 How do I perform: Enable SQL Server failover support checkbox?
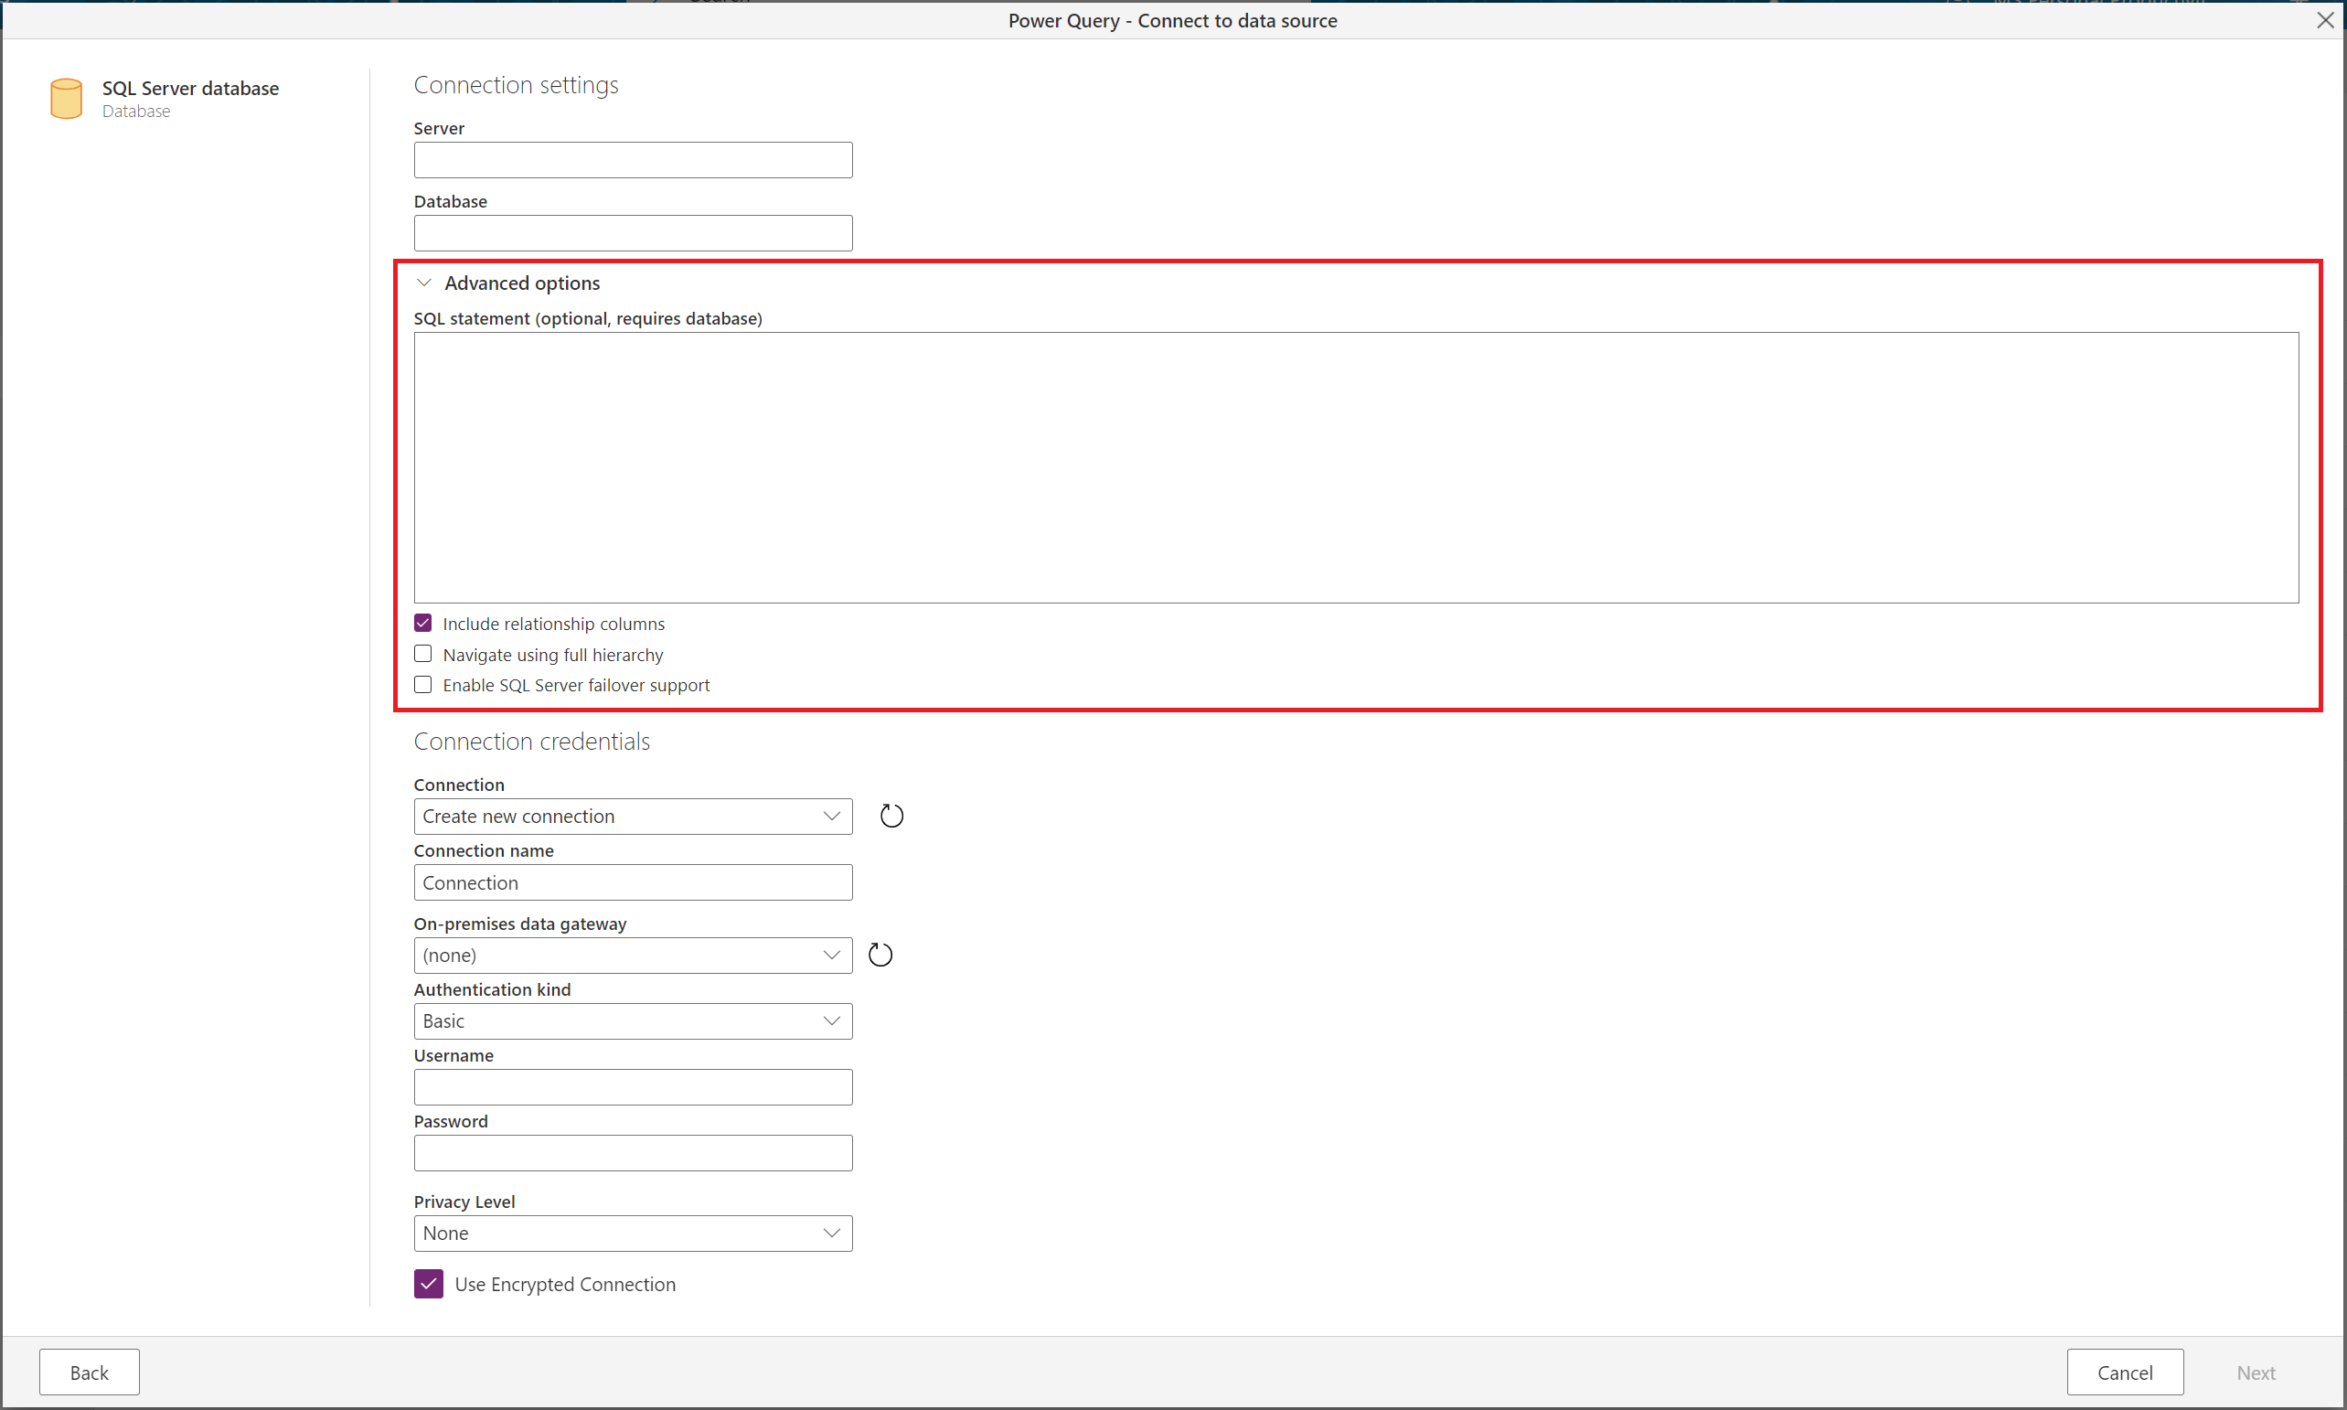(x=423, y=684)
